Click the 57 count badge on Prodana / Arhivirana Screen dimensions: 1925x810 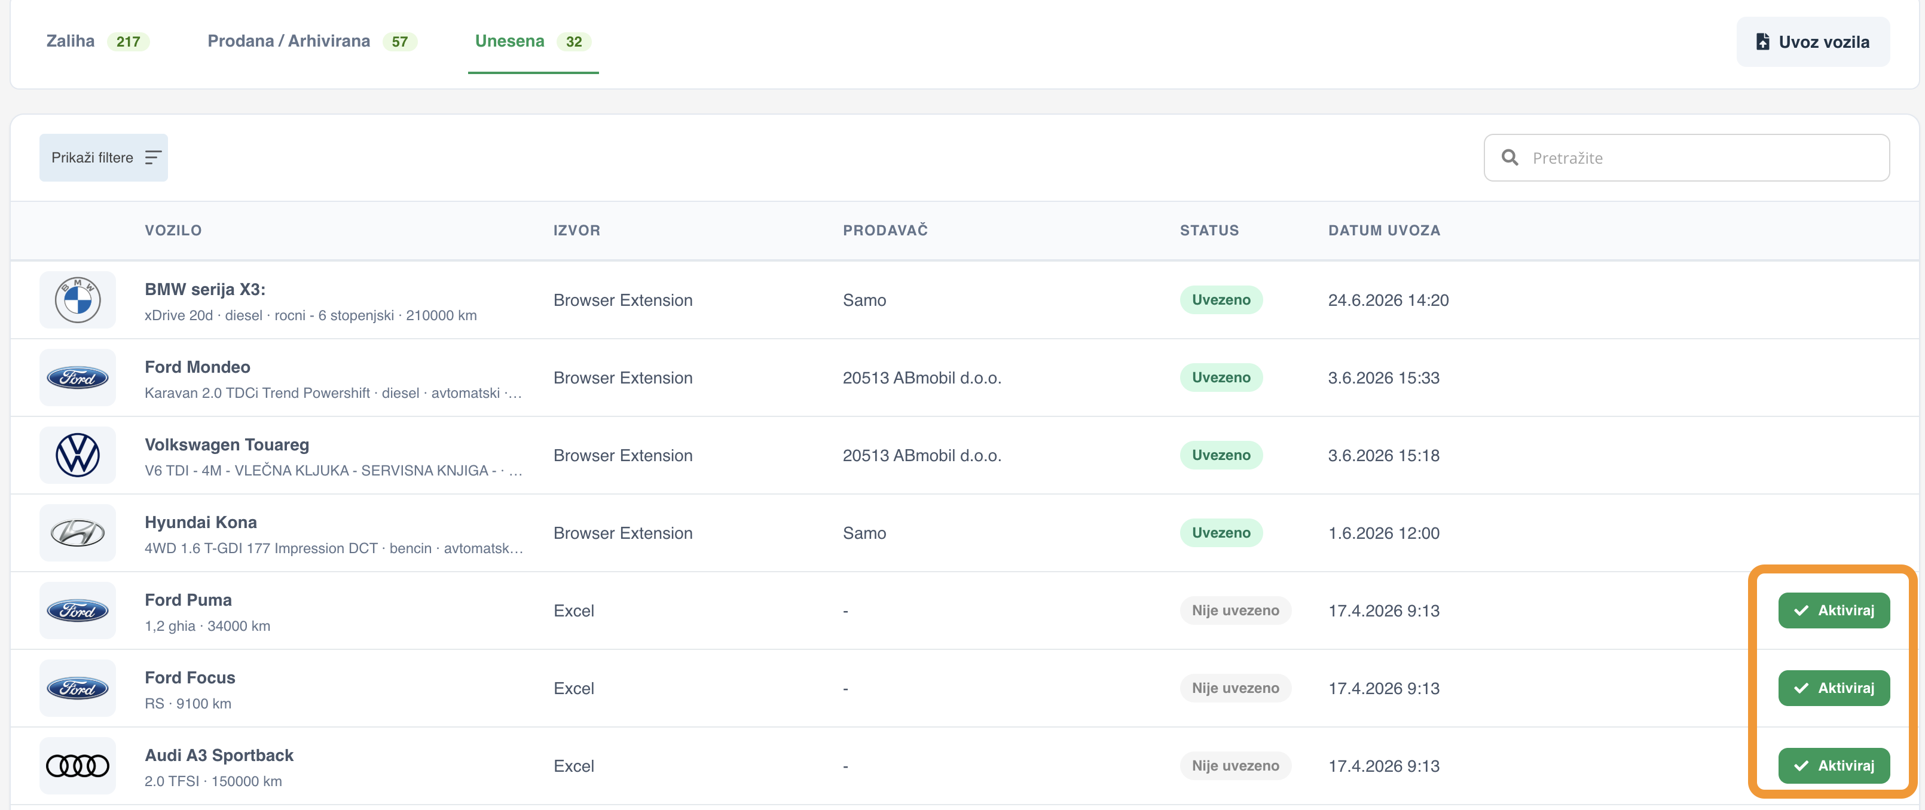coord(400,42)
